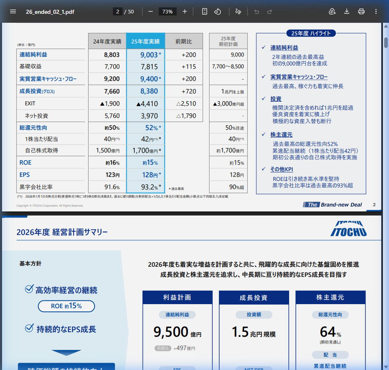Viewport: 389px width, 370px height.
Task: Click the 8,803 net profit value
Action: 112,54
